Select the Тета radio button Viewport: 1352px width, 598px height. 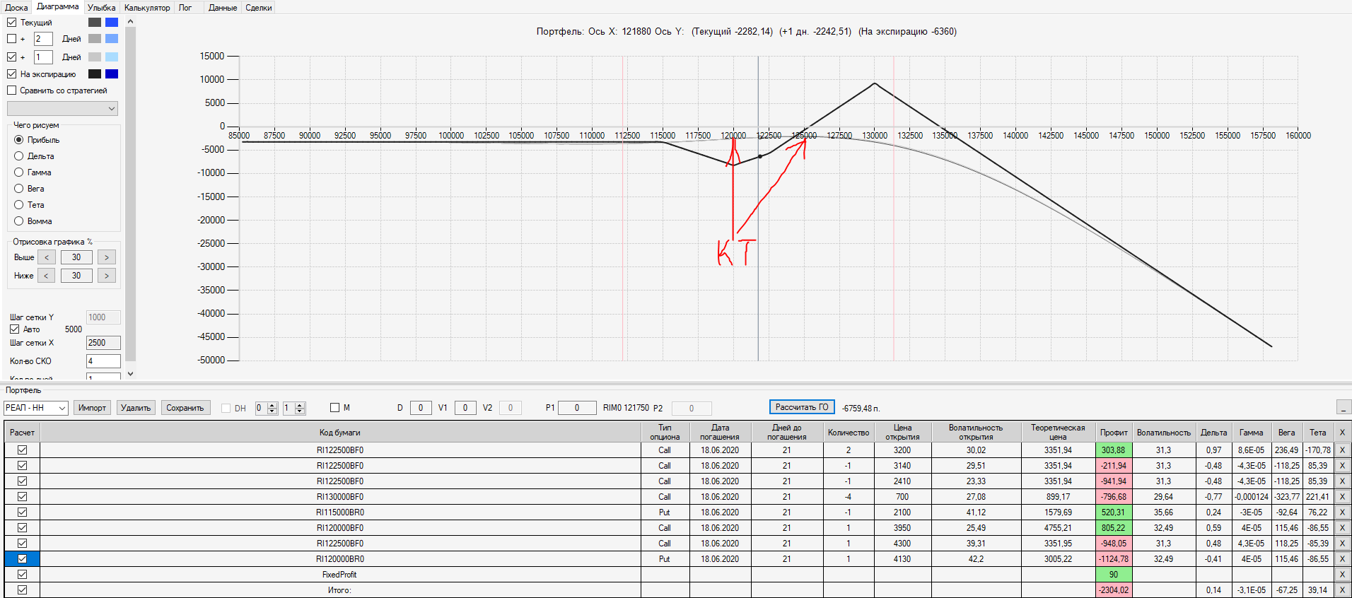pyautogui.click(x=19, y=205)
